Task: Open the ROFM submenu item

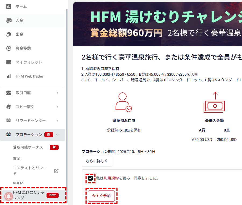Action: click(x=18, y=183)
